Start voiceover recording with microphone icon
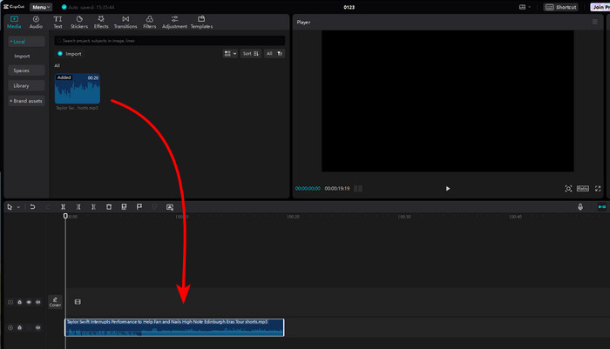Image resolution: width=610 pixels, height=349 pixels. [580, 207]
